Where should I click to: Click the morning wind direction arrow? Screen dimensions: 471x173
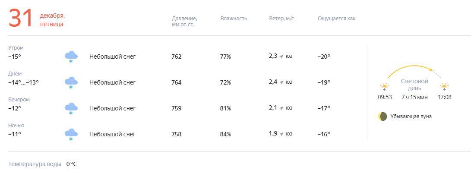(281, 57)
